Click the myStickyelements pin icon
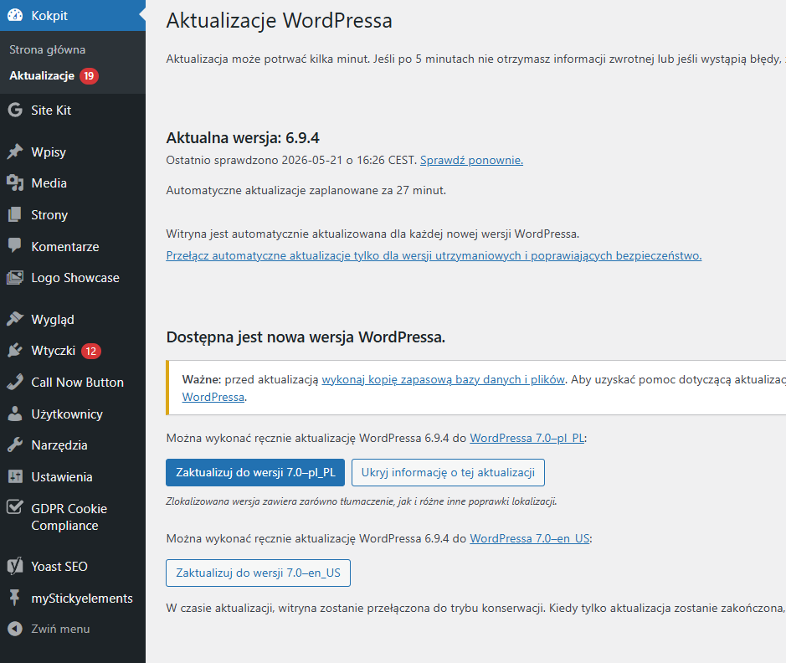Image resolution: width=786 pixels, height=663 pixels. (x=15, y=598)
